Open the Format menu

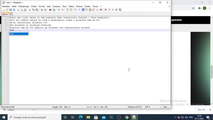[x=42, y=6]
